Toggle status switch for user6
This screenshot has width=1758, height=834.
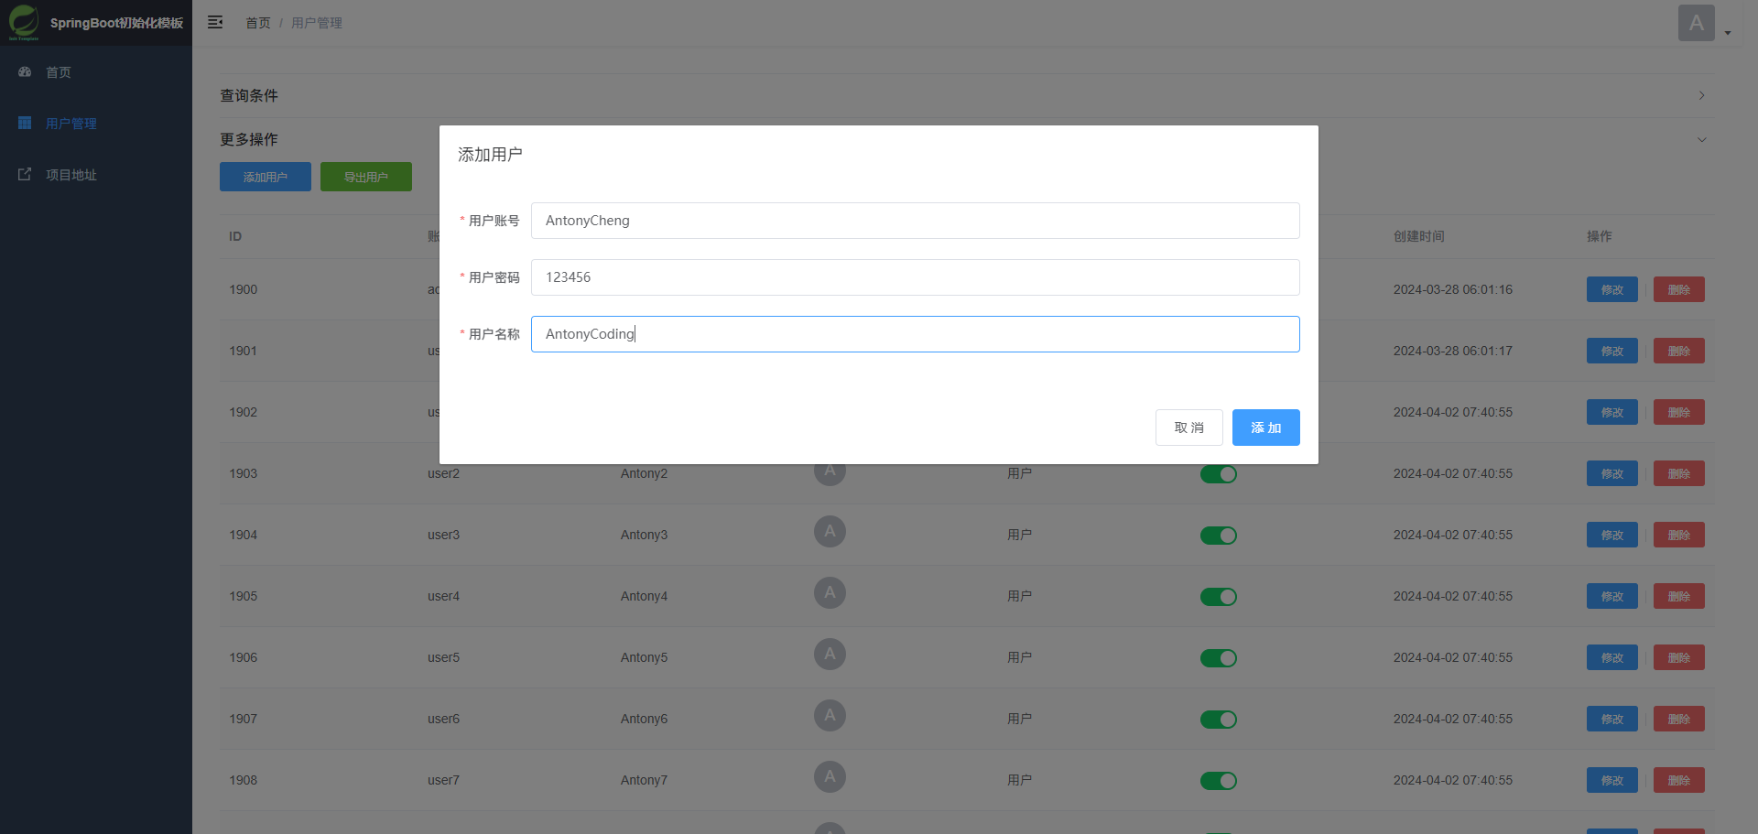pyautogui.click(x=1219, y=720)
